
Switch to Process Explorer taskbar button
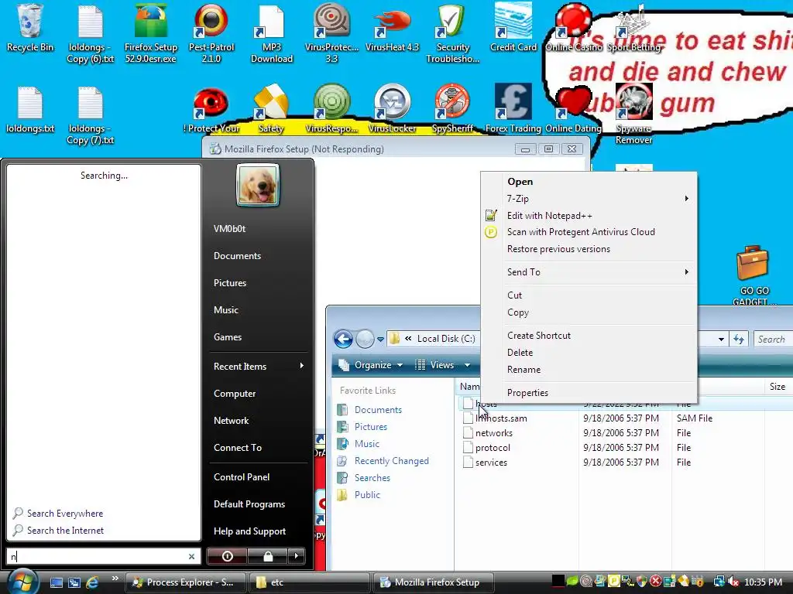185,582
